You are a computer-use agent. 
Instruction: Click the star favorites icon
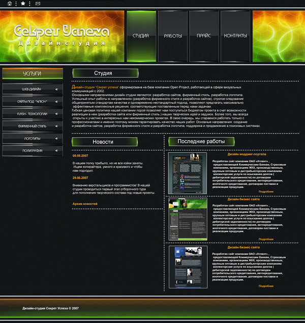(23, 3)
